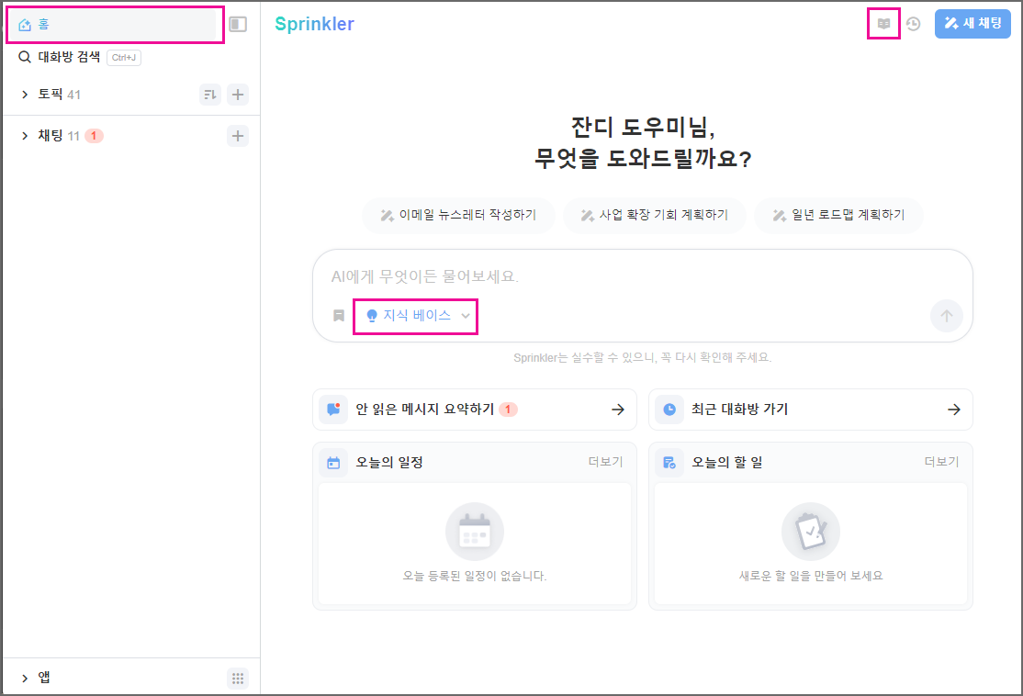Open chat history clock icon
Screen dimensions: 1023x696
[913, 25]
